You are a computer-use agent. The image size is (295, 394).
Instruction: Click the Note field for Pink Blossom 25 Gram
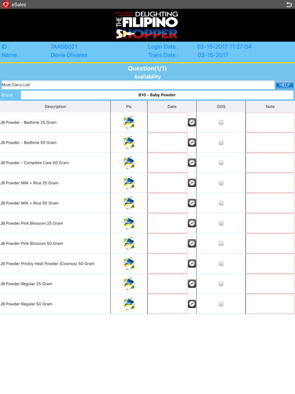click(x=270, y=223)
